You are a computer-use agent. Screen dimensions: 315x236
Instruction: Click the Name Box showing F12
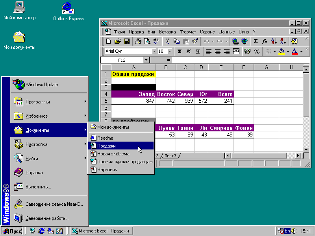[x=122, y=60]
